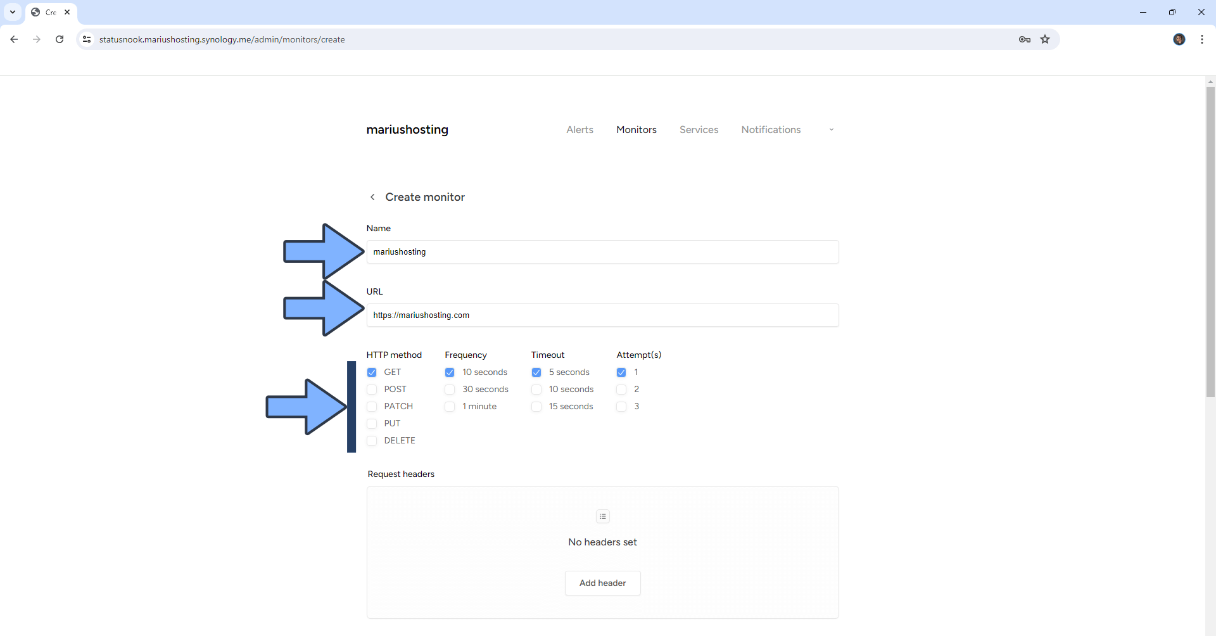
Task: Select the PATCH method checkbox
Action: [x=372, y=407]
